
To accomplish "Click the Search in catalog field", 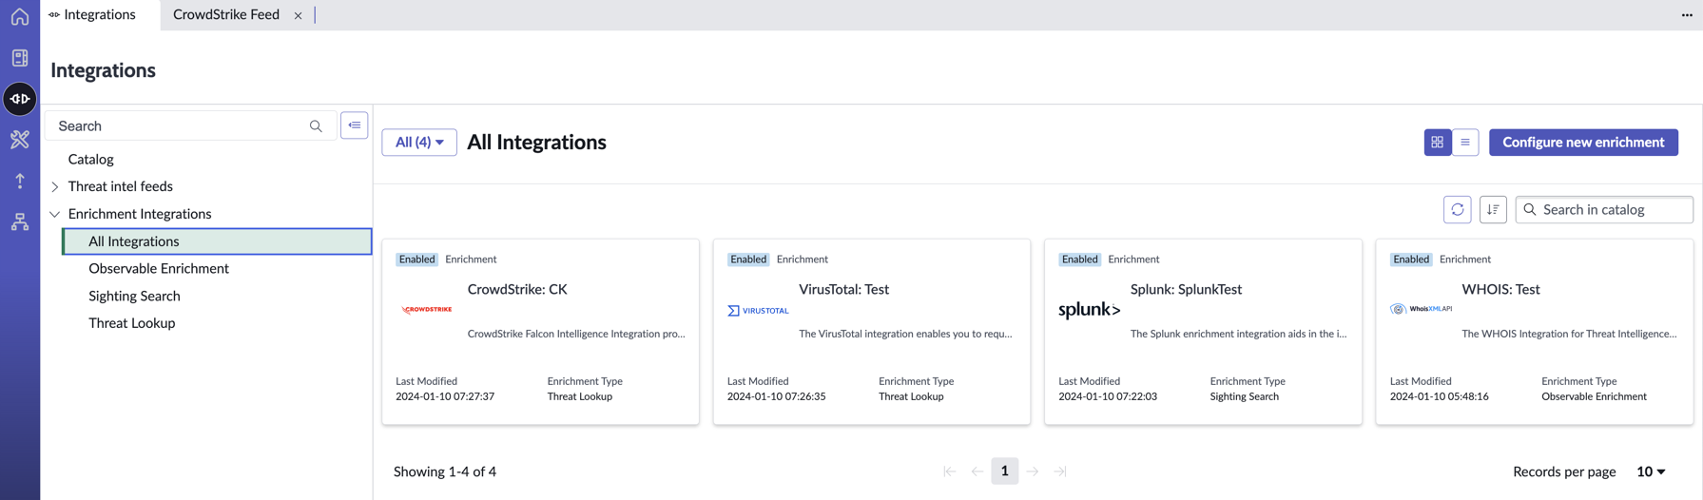I will coord(1604,209).
